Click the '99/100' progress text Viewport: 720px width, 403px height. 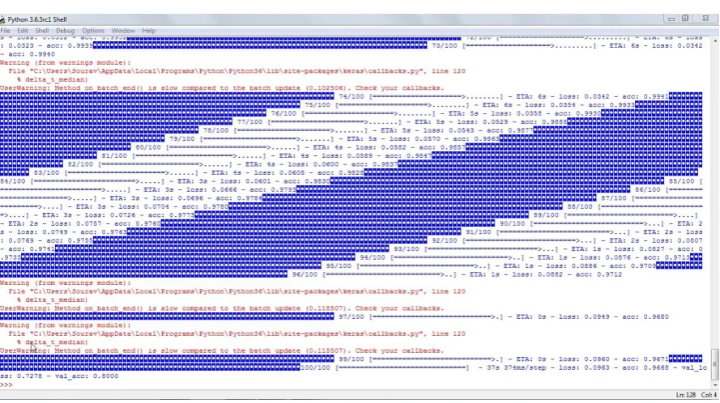click(351, 359)
